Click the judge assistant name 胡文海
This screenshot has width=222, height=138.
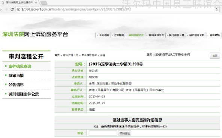(x=93, y=77)
